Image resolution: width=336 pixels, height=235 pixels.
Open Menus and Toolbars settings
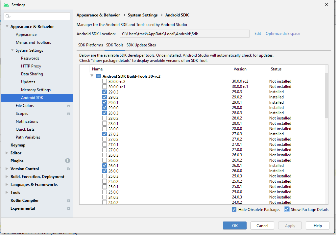click(34, 42)
